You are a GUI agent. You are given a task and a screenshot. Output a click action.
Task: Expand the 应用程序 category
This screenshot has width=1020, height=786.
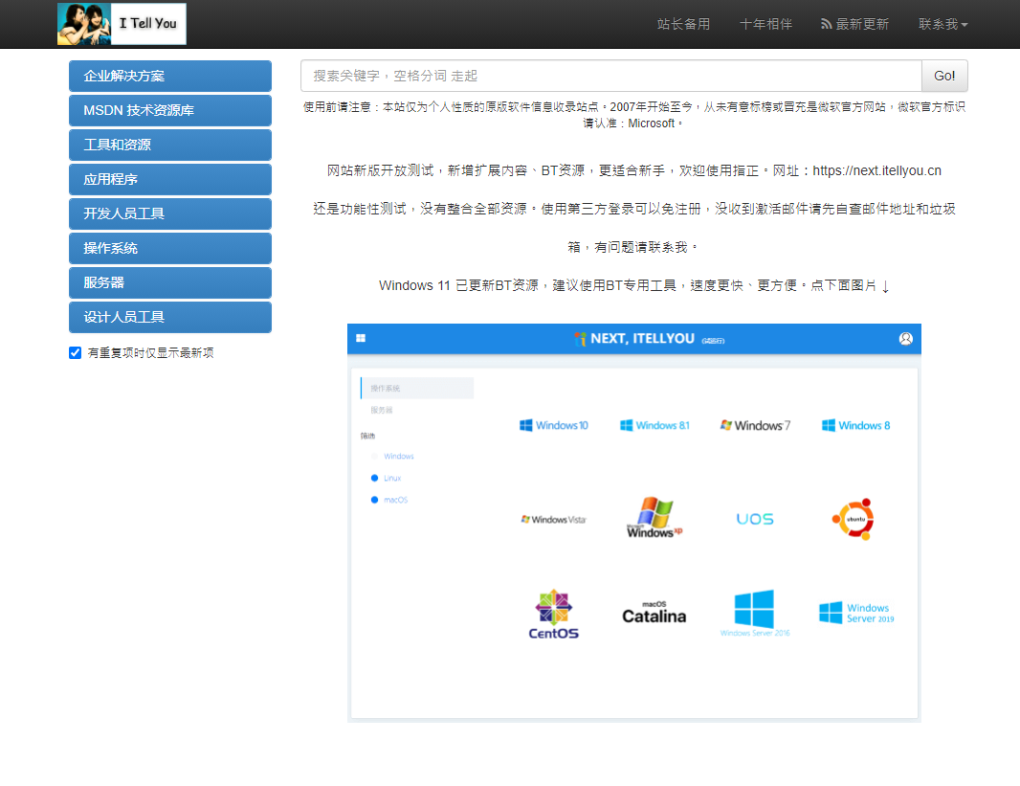(170, 180)
